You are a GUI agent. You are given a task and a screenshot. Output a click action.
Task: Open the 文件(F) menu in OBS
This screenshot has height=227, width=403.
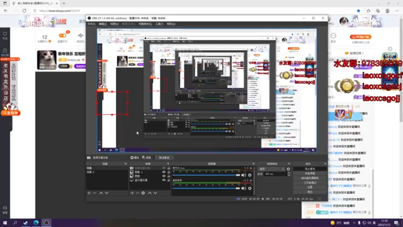click(x=91, y=24)
